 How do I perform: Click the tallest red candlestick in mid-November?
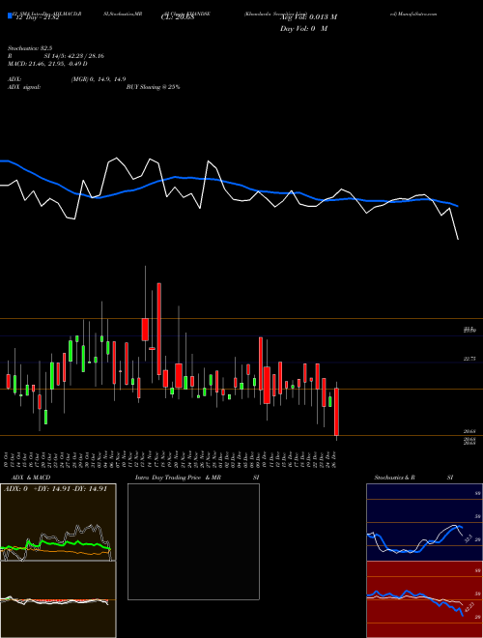pyautogui.click(x=159, y=329)
